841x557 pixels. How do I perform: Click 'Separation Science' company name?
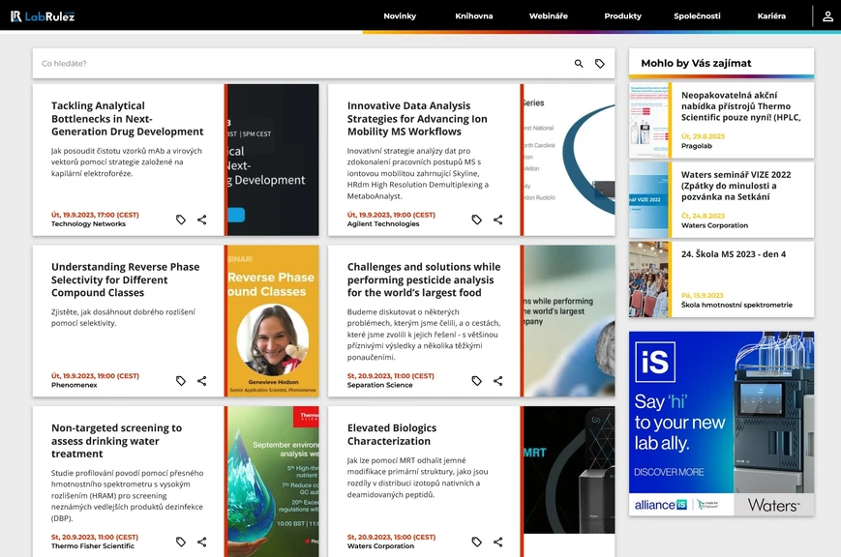click(379, 385)
